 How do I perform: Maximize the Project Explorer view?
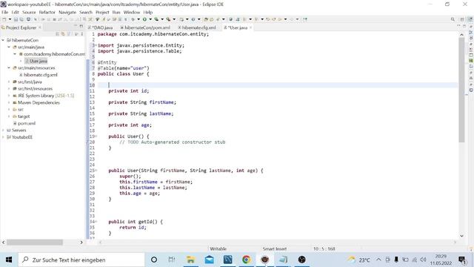coord(81,27)
